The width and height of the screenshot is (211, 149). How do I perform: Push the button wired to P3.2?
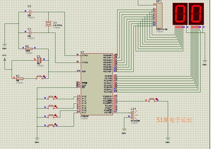tap(152, 100)
